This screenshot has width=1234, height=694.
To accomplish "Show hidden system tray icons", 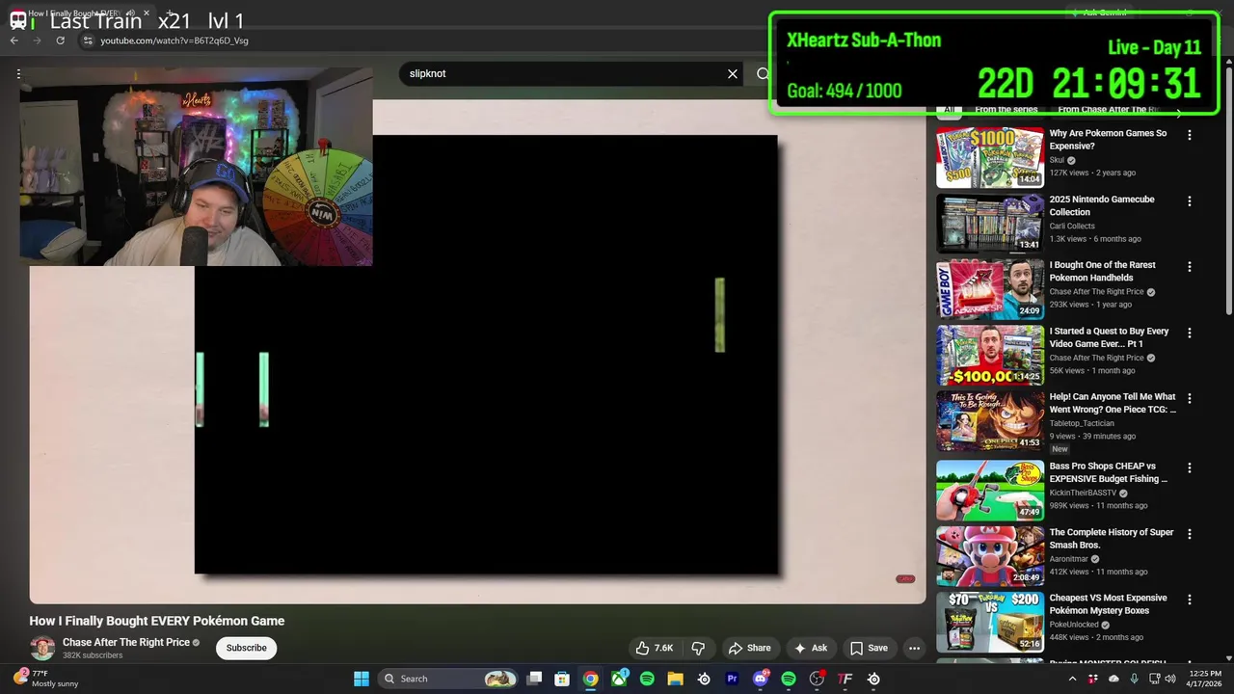I will [x=1073, y=679].
